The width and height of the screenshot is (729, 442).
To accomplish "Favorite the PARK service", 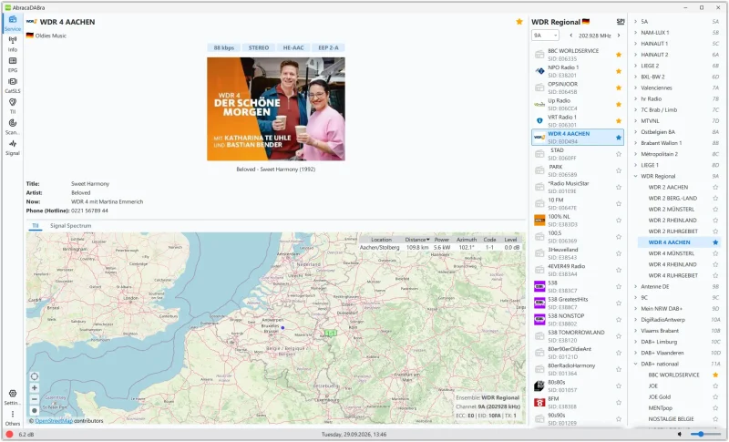I will click(x=619, y=170).
